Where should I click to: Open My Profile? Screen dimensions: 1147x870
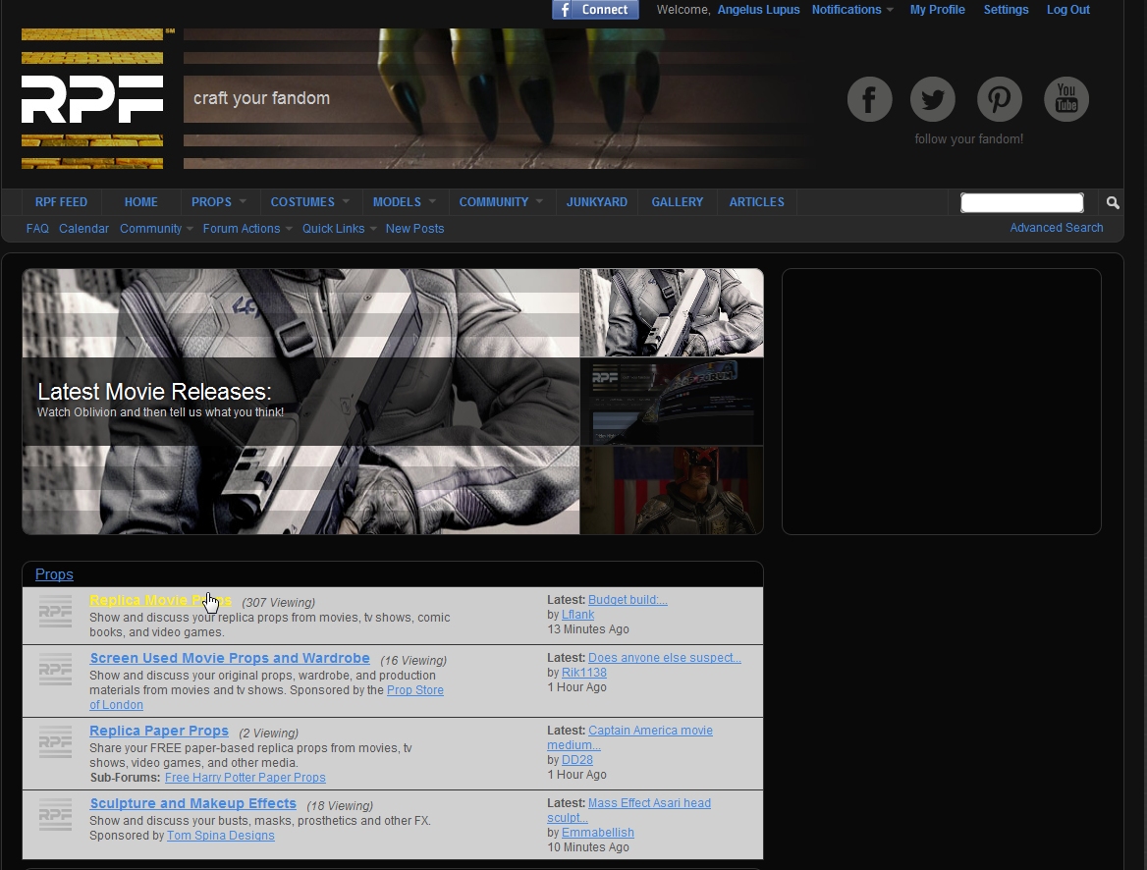(x=937, y=10)
